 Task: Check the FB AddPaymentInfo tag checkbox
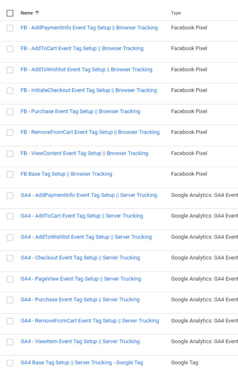[10, 28]
